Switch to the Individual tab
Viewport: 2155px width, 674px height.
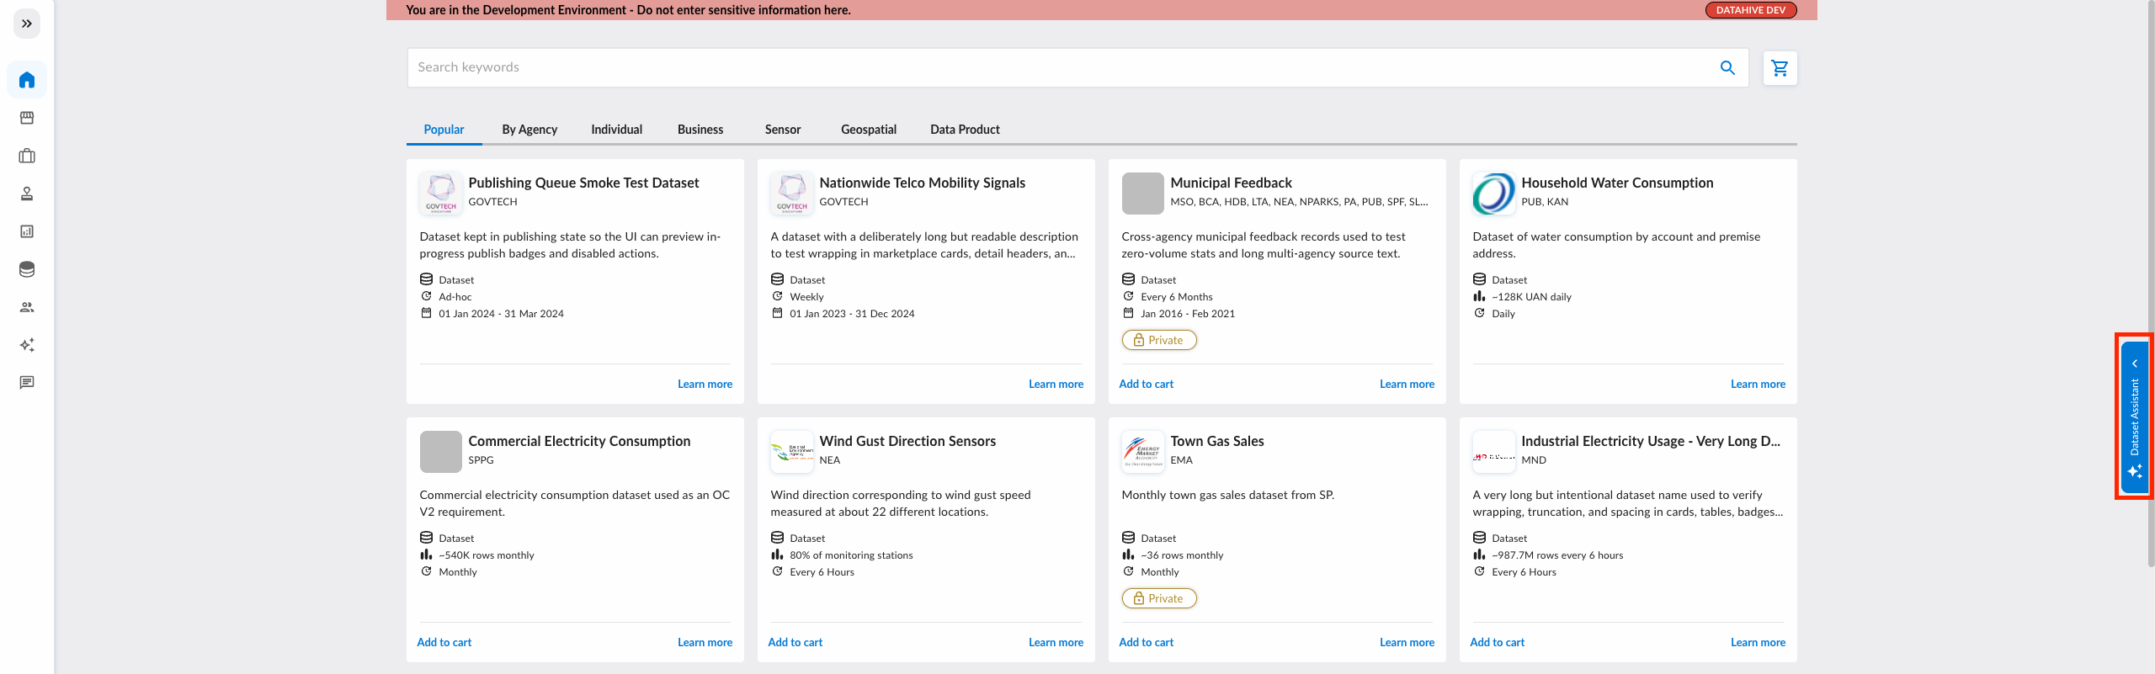[x=616, y=130]
